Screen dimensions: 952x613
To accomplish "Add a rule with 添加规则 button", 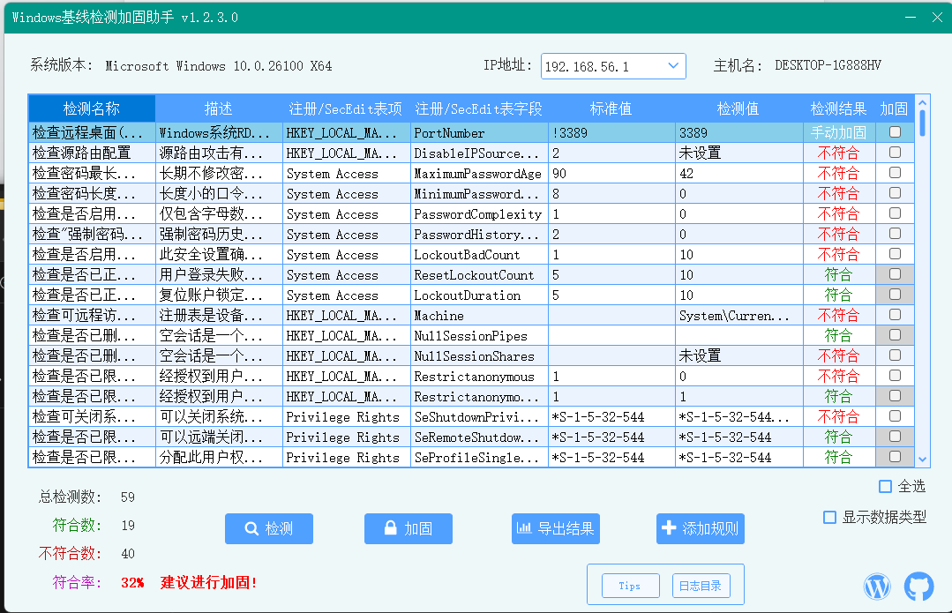I will 700,528.
